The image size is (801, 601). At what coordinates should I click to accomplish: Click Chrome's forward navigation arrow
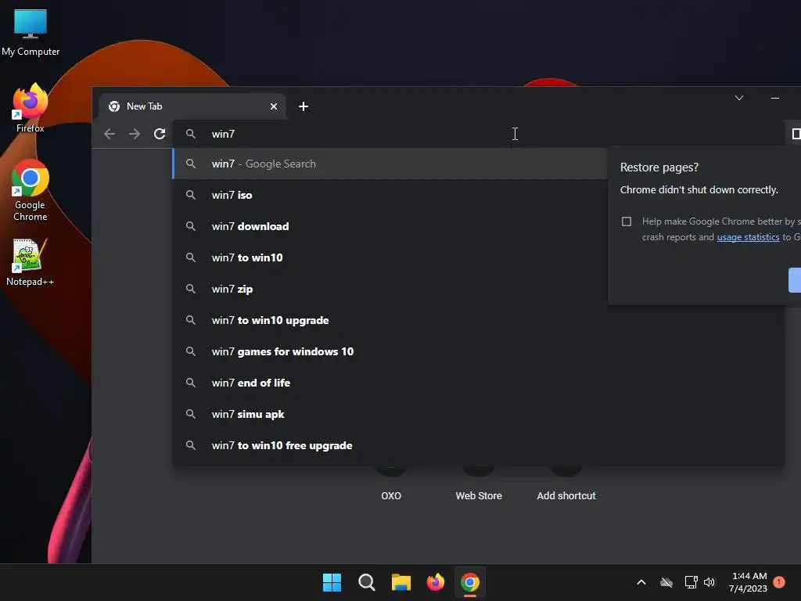coord(135,134)
